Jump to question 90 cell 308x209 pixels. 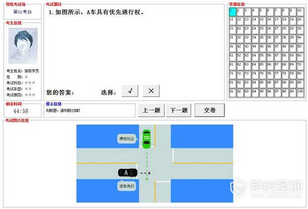point(300,84)
